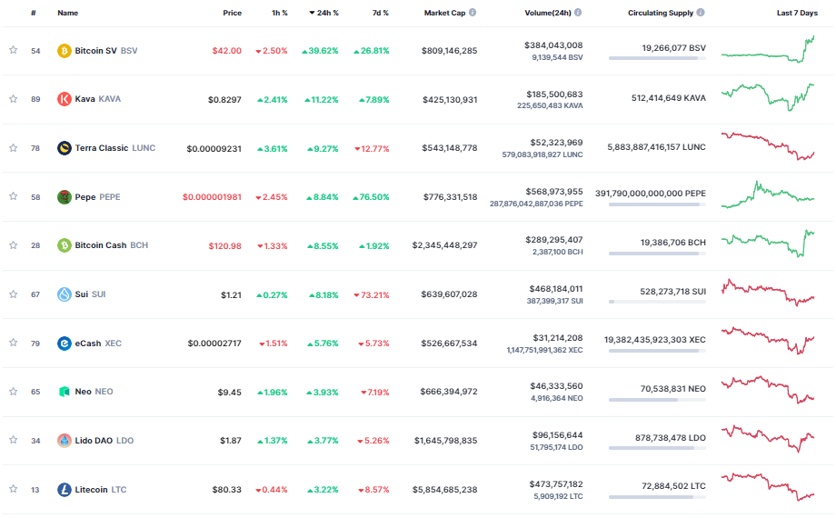Open the Sui SUI coin page

click(x=90, y=294)
